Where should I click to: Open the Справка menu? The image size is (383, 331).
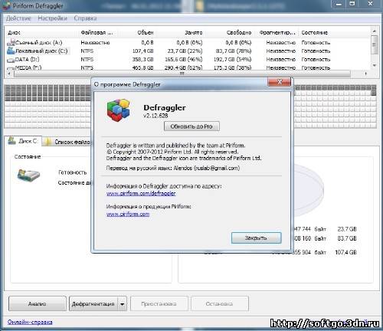[x=85, y=18]
